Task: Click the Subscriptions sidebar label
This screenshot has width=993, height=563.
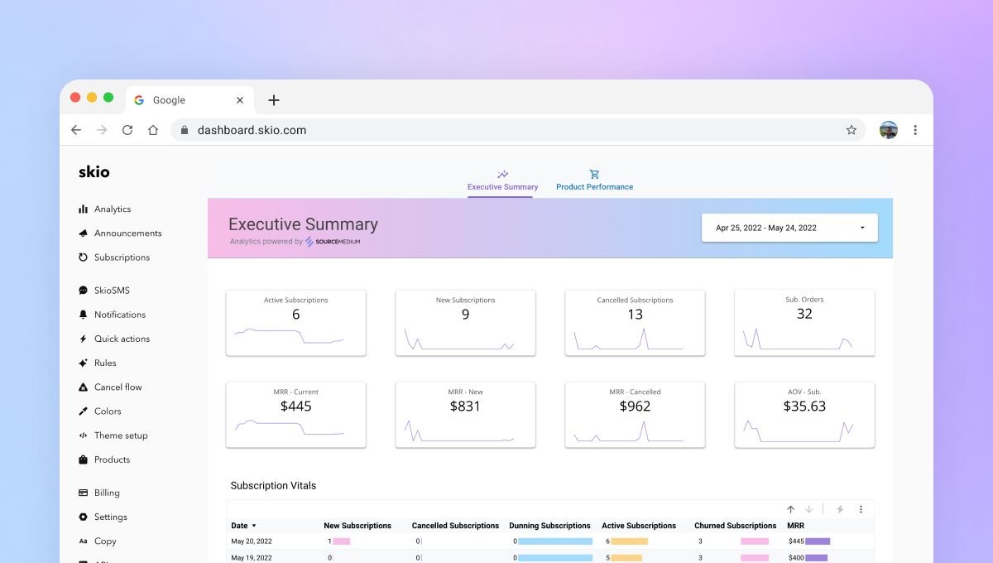Action: (122, 257)
